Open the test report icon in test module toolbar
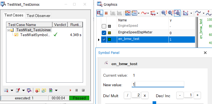 pos(6,90)
